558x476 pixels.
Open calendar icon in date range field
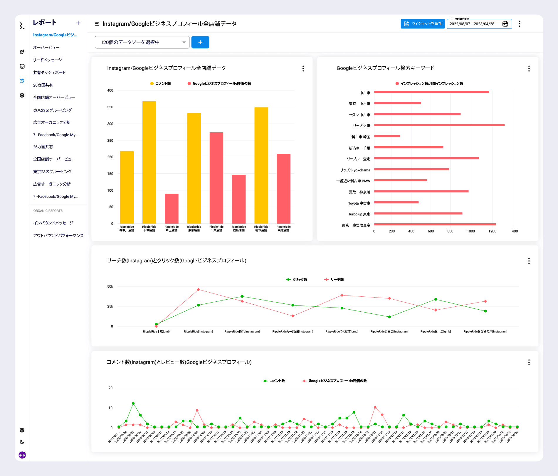pyautogui.click(x=505, y=24)
